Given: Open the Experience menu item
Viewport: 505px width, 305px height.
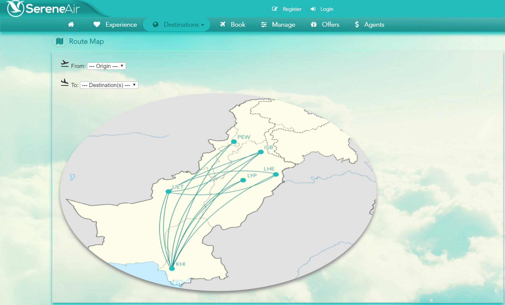Looking at the screenshot, I should 121,25.
